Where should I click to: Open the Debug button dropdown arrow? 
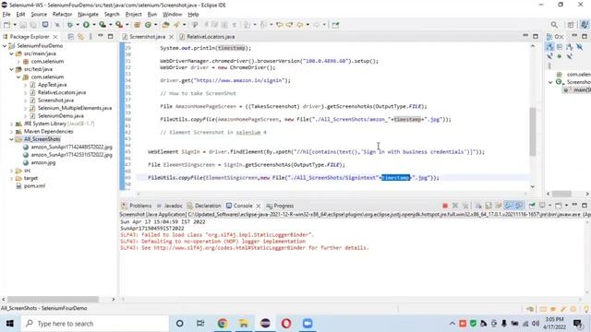[x=78, y=25]
